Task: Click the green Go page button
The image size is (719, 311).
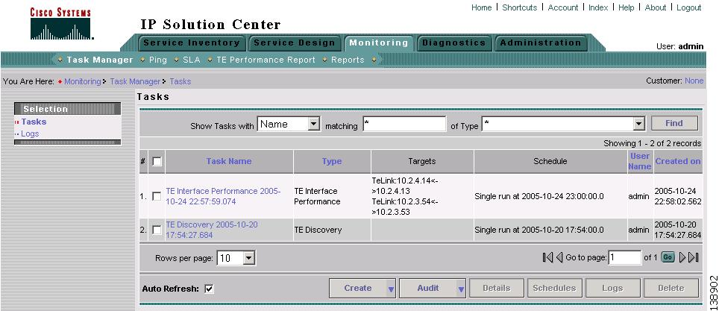Action: 668,258
